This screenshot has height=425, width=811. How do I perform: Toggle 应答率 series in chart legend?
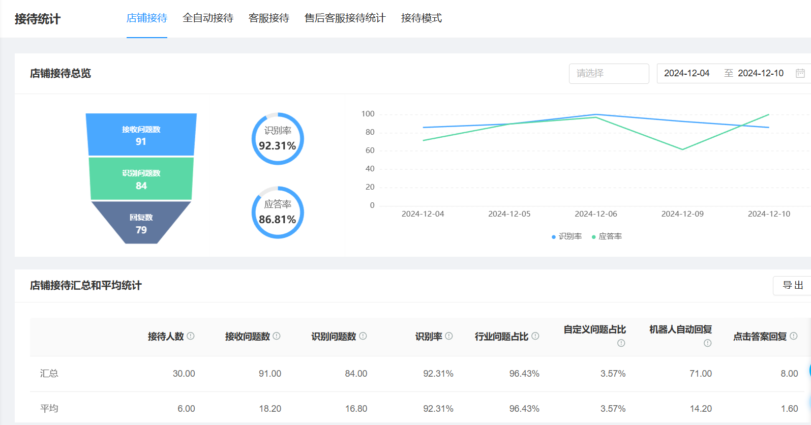pyautogui.click(x=607, y=236)
